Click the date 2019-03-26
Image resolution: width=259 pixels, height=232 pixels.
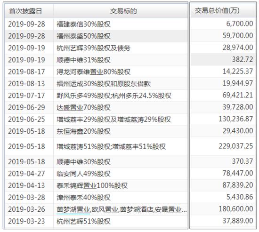(26, 209)
